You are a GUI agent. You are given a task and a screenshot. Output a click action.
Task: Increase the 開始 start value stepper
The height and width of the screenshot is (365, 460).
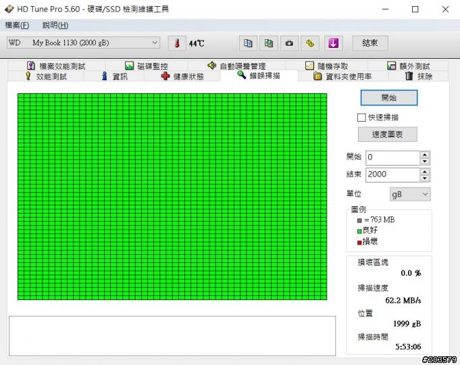(x=424, y=155)
